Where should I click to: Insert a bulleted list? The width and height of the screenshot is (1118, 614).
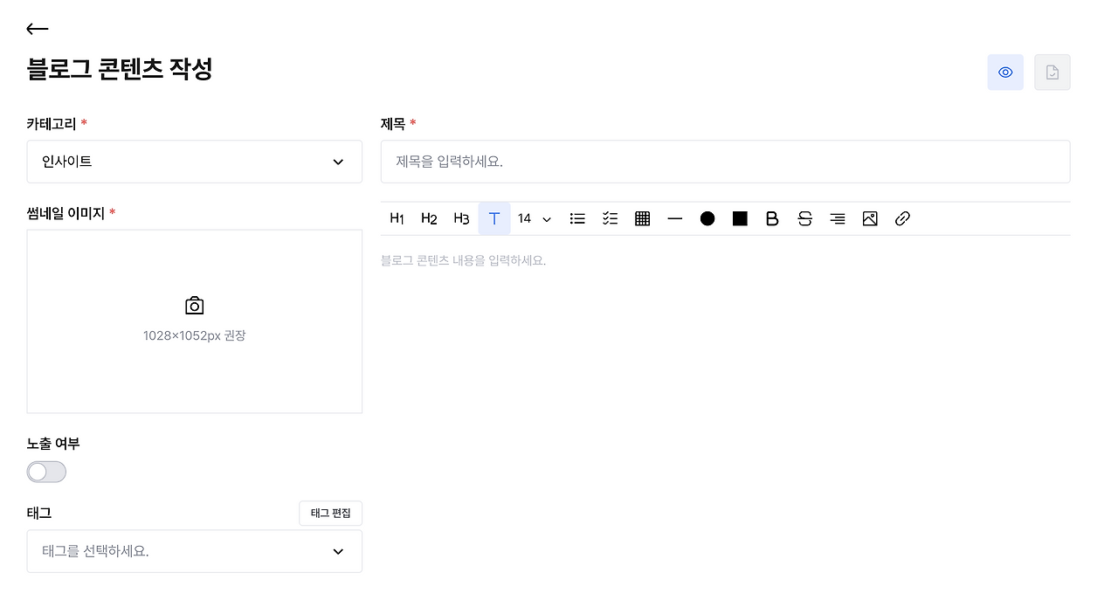click(x=577, y=218)
